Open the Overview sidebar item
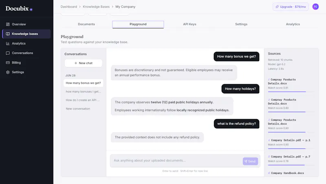326x184 pixels. 26,24
